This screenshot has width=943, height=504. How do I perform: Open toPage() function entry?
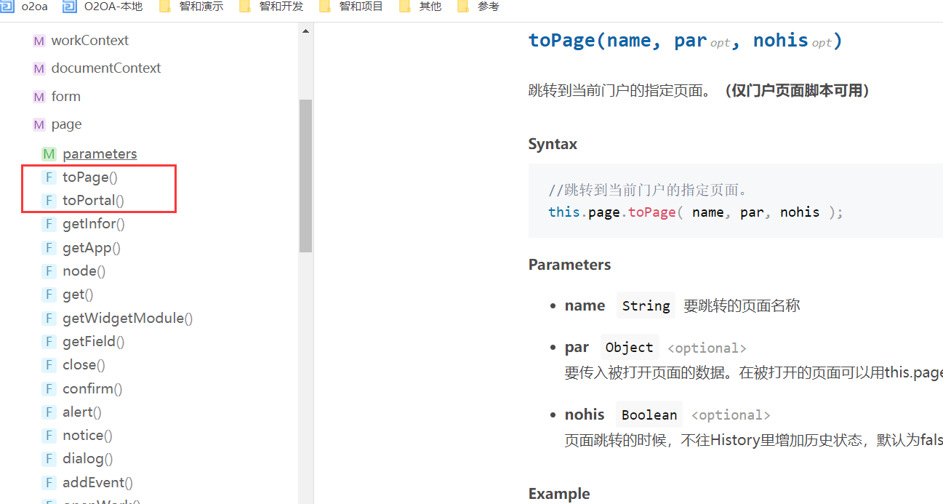89,177
